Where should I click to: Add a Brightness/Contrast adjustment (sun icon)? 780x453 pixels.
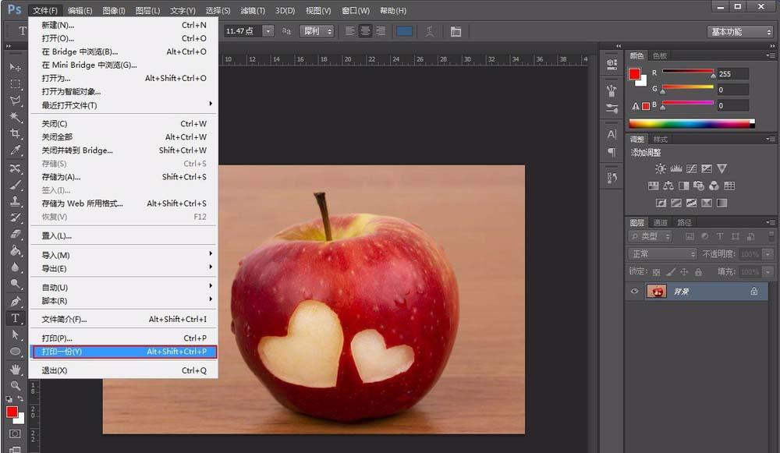click(x=661, y=168)
